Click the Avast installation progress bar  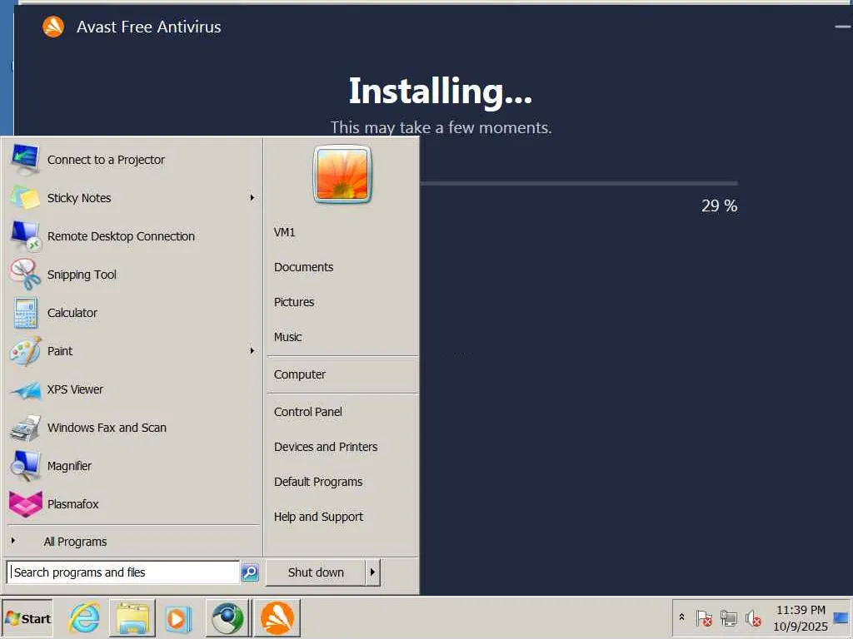click(579, 183)
